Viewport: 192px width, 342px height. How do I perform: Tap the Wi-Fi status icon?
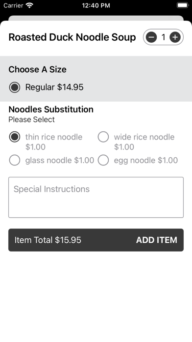[x=29, y=5]
